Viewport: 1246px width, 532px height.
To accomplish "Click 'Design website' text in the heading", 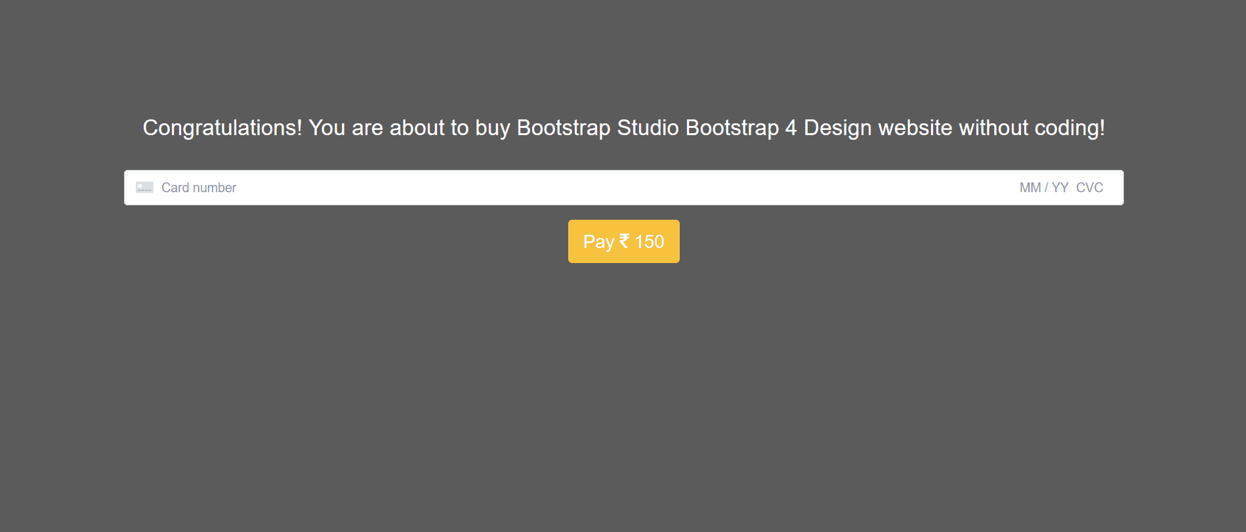I will [878, 128].
